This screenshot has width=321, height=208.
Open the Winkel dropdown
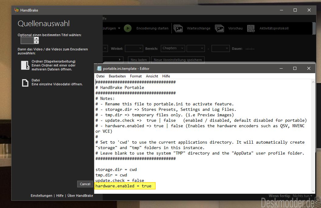tap(134, 49)
